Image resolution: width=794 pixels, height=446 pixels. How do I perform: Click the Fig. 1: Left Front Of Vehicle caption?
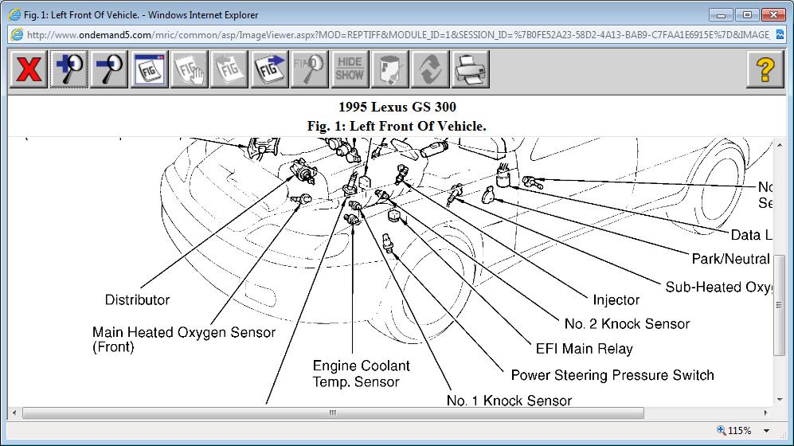(x=397, y=126)
